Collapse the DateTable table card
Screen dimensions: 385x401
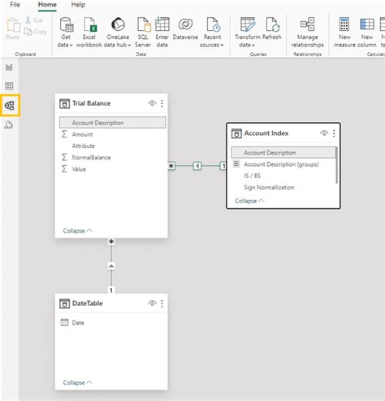coord(77,382)
